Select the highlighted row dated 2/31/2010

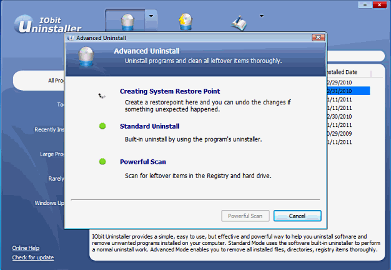click(x=349, y=91)
